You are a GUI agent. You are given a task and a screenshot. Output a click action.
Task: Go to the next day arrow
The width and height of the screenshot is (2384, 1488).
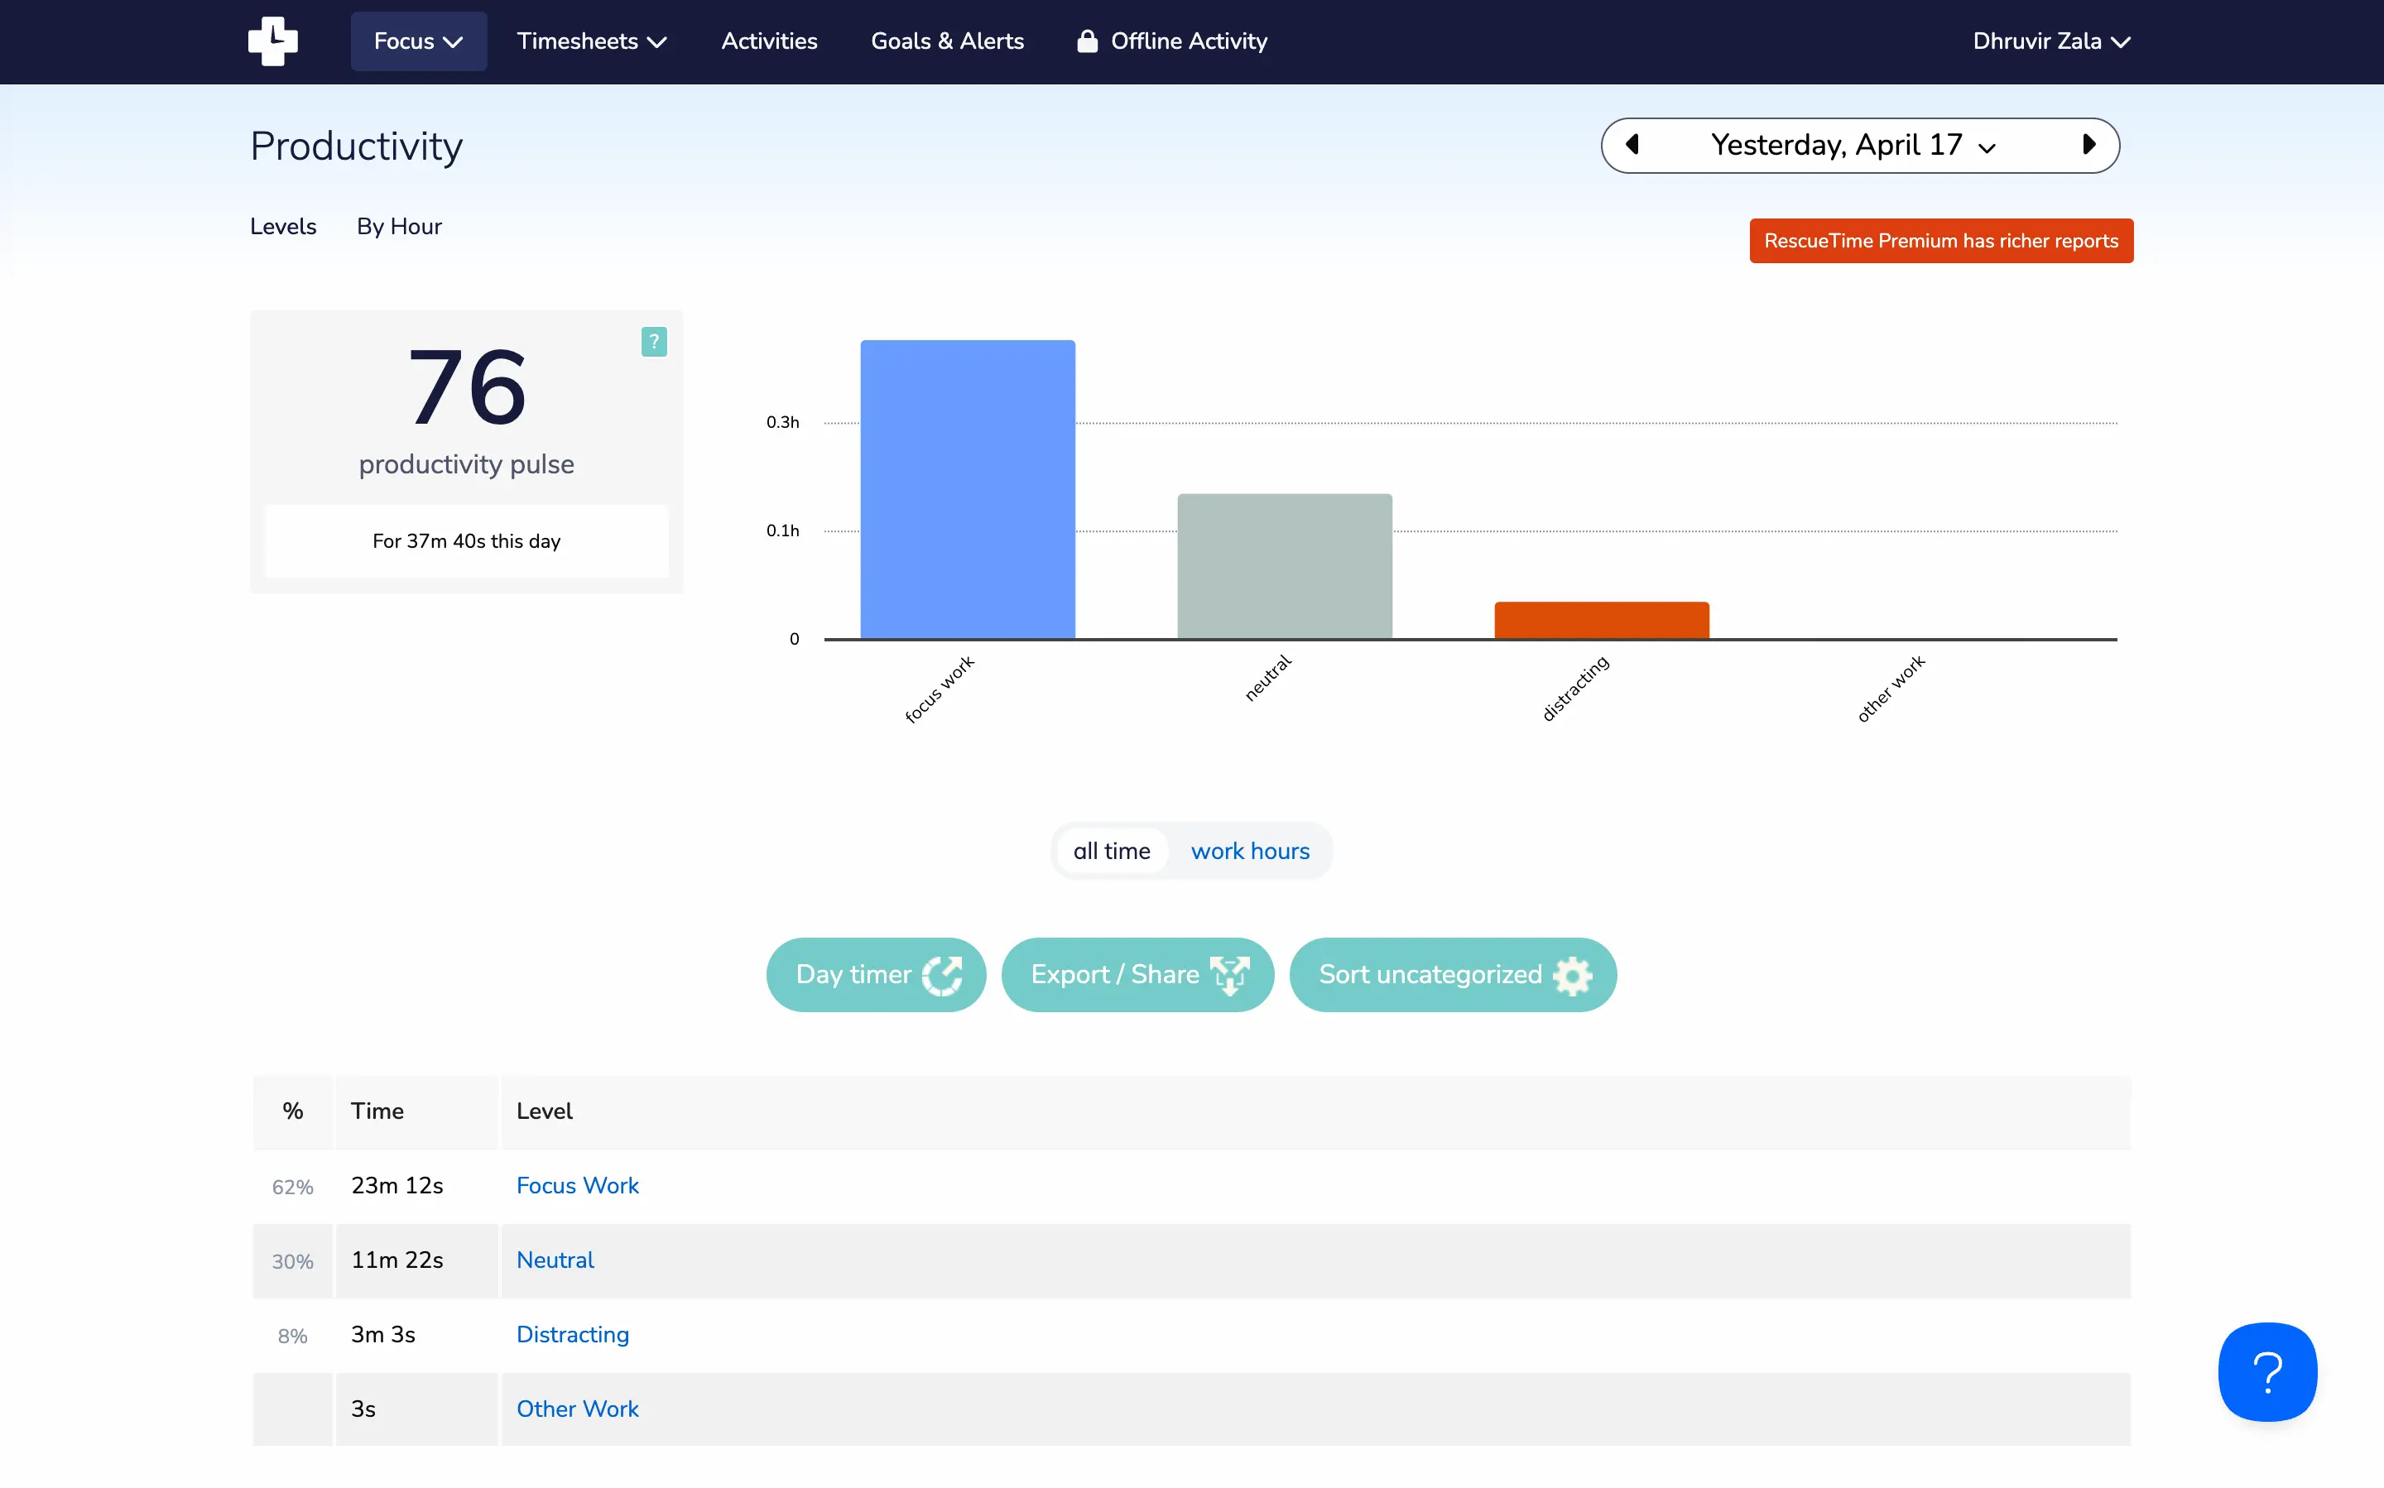click(2088, 145)
